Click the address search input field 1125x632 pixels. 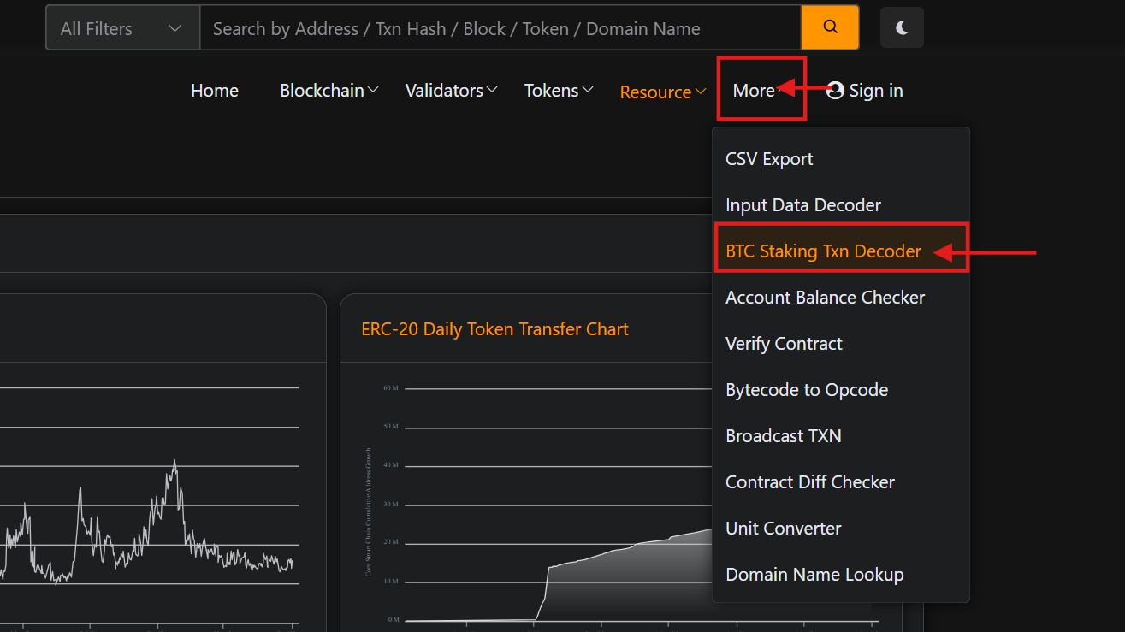[x=500, y=28]
